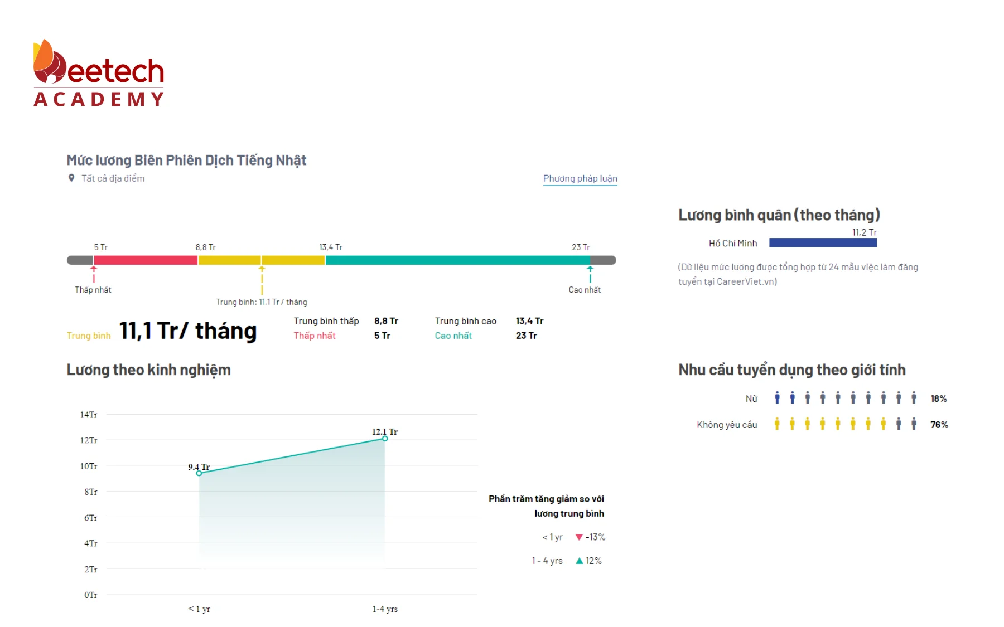Click the Phần trăm tăng giảm legend title
Image resolution: width=1004 pixels, height=627 pixels.
pyautogui.click(x=547, y=506)
